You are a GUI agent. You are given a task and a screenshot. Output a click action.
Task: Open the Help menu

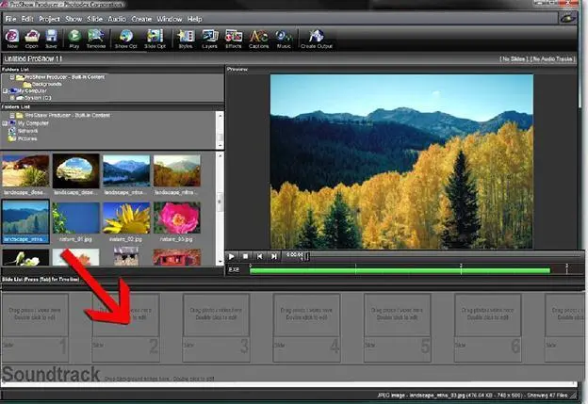(195, 19)
